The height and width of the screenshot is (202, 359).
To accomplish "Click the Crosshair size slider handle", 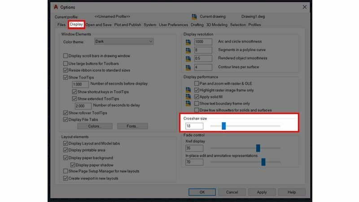I will [x=223, y=126].
